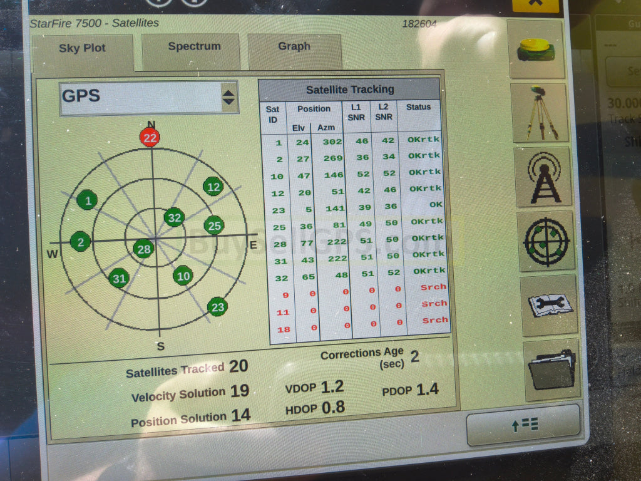Select the Sky Plot tab
Screen dimensions: 641x481
[x=82, y=49]
